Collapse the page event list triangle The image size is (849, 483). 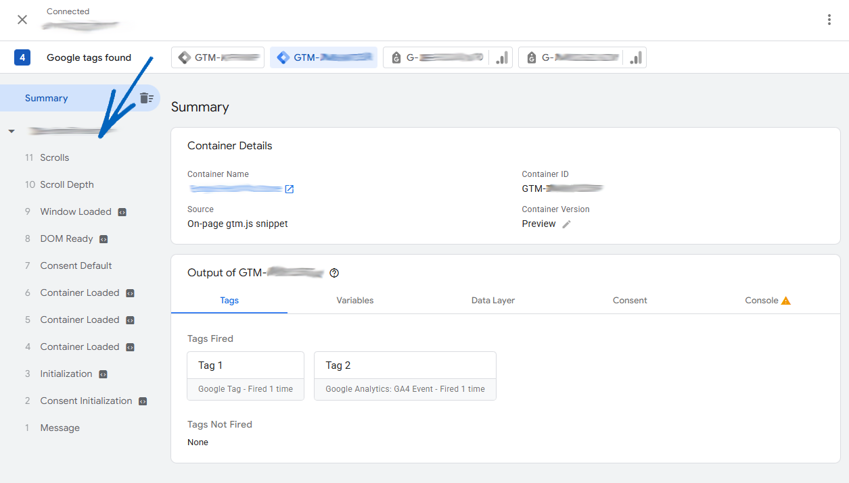(12, 131)
